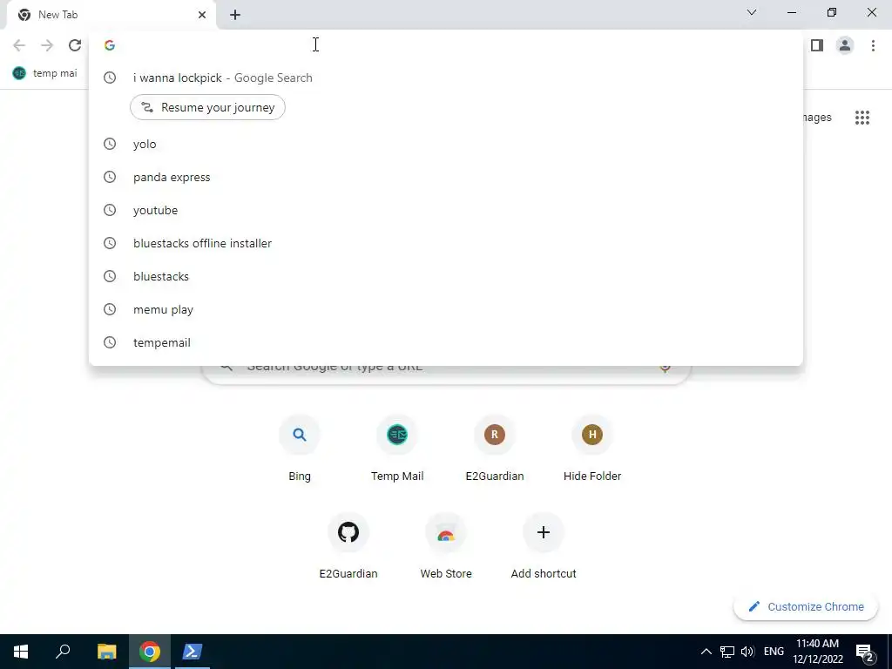Image resolution: width=892 pixels, height=669 pixels.
Task: Select 'i wanna lockpick' suggestion
Action: click(x=445, y=78)
